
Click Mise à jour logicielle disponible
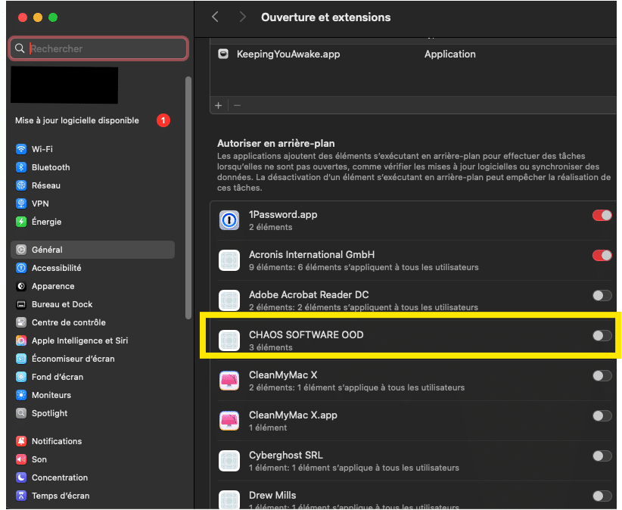pyautogui.click(x=77, y=120)
